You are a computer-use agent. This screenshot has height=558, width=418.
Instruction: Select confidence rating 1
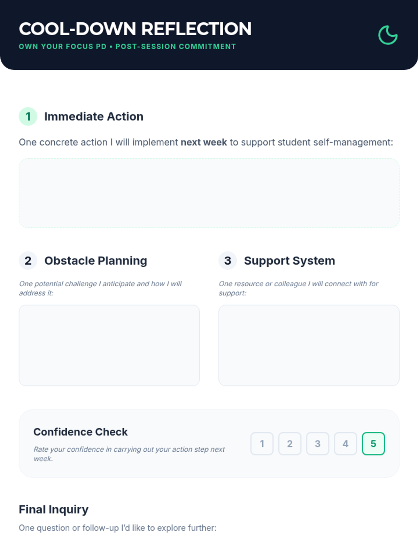click(262, 444)
